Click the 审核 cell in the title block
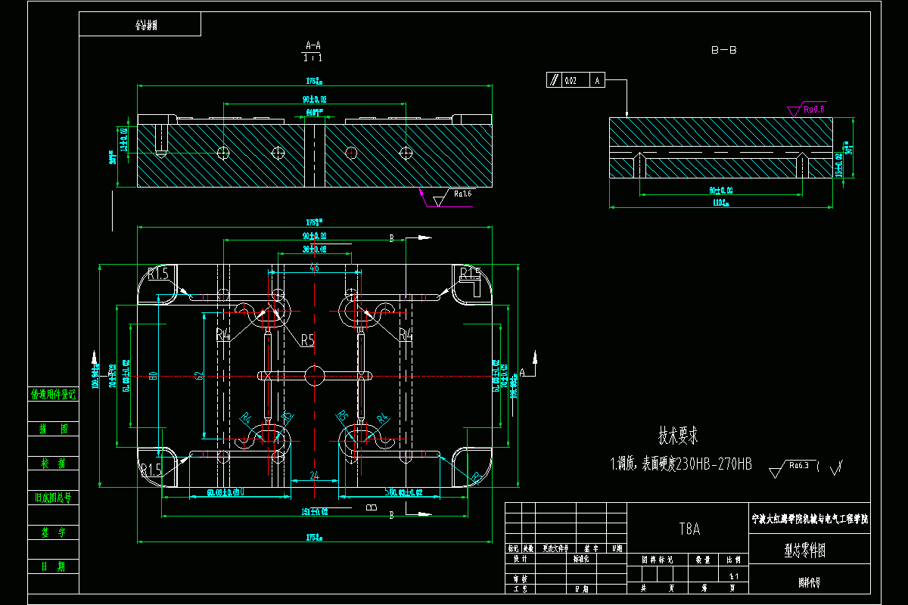This screenshot has height=605, width=908. pos(519,579)
